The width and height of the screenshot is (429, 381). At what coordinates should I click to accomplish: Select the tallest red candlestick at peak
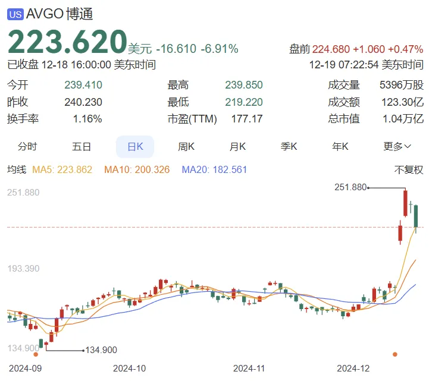coord(405,203)
